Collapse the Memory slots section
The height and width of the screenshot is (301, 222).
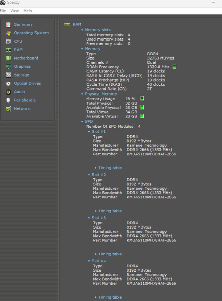click(82, 30)
